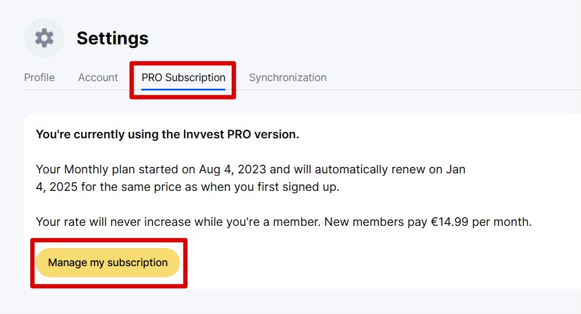Click the Manage my subscription button
This screenshot has width=581, height=314.
(108, 263)
